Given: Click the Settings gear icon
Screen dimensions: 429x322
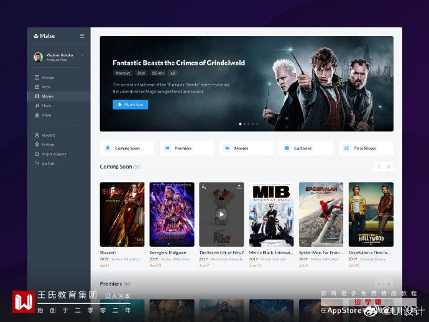Looking at the screenshot, I should [37, 144].
